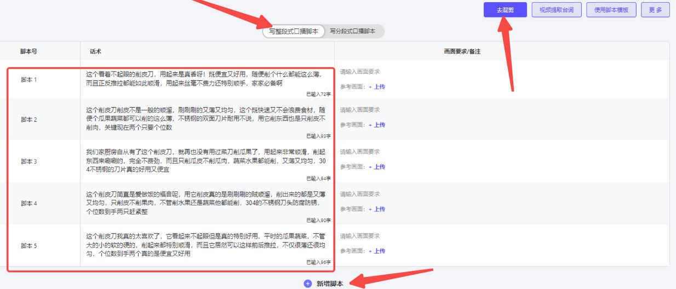Switch to 写整段式口播脚本 tab

[x=294, y=32]
